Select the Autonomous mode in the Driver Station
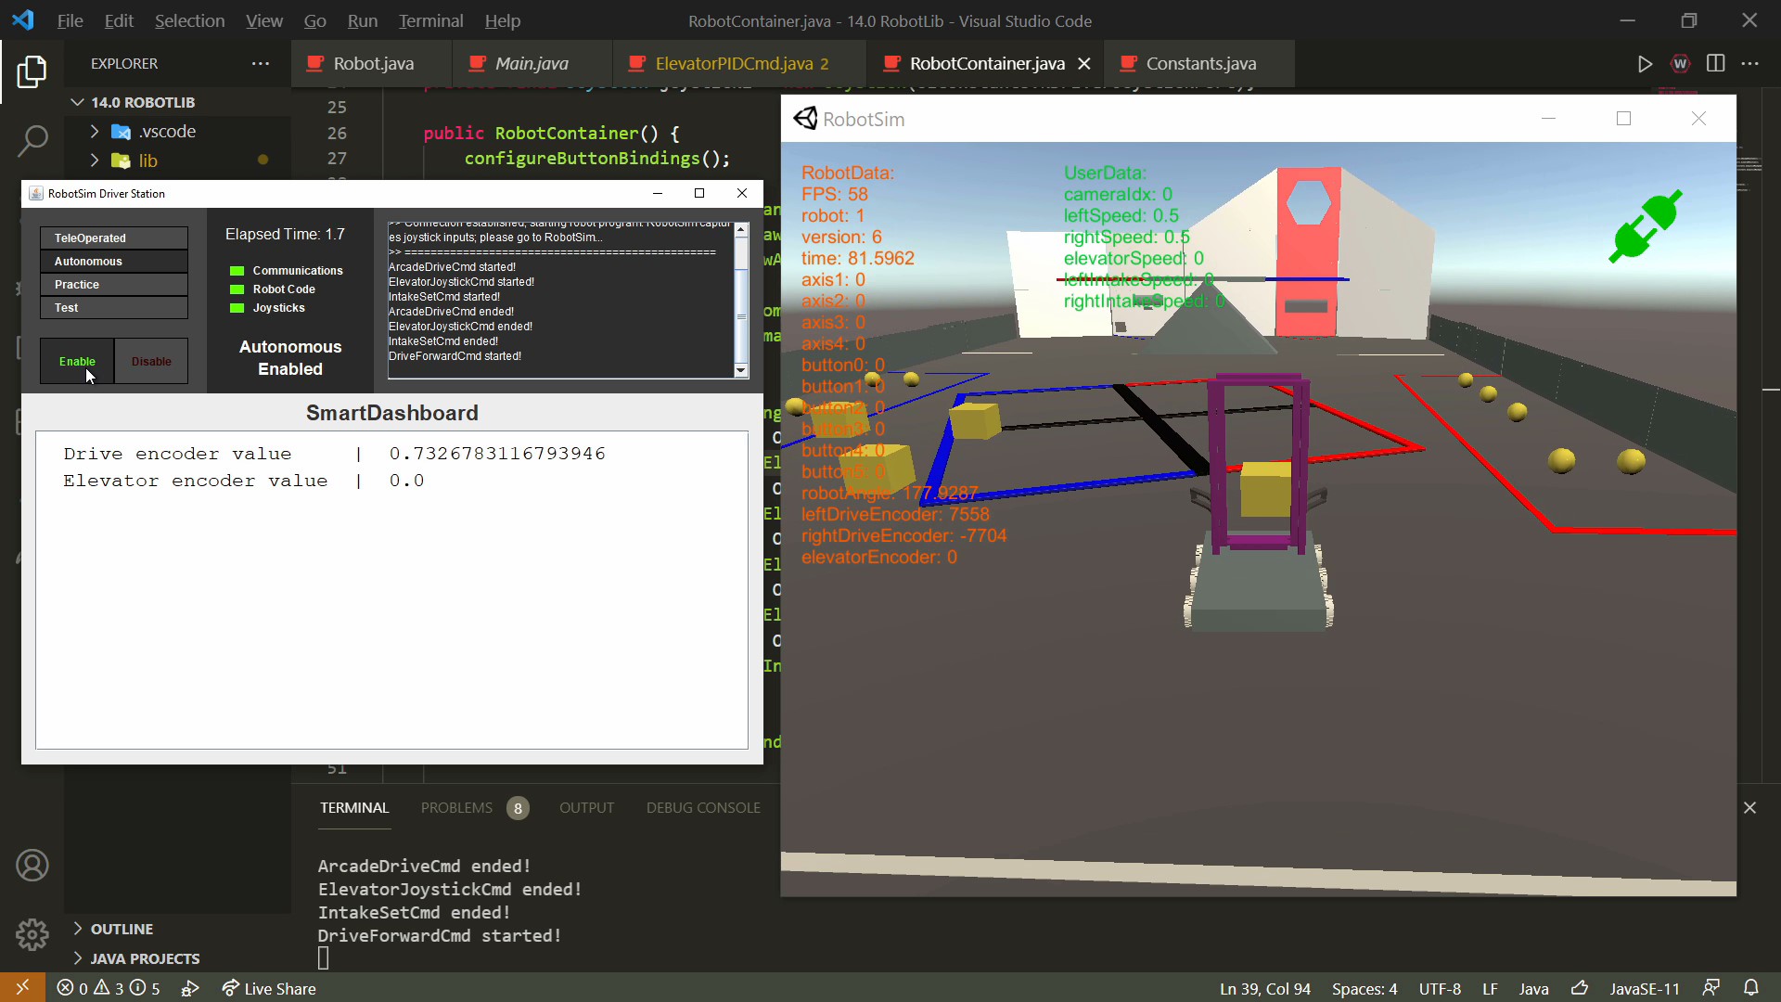 coord(113,261)
